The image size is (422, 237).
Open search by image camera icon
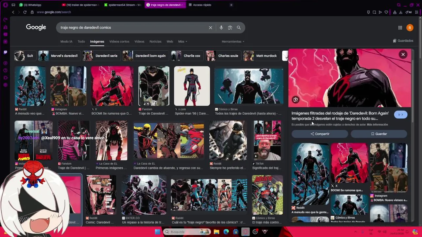[230, 28]
